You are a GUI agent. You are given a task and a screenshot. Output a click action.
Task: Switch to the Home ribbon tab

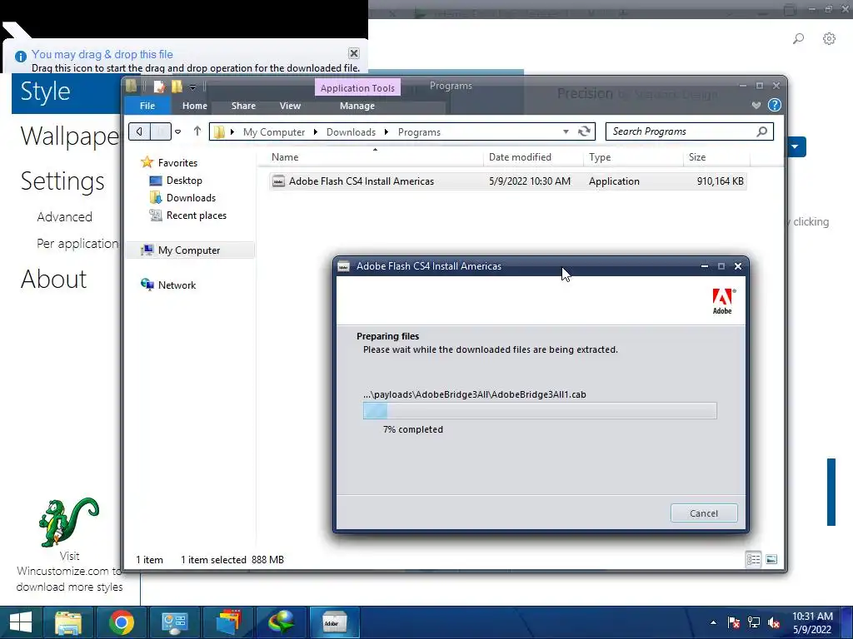195,106
